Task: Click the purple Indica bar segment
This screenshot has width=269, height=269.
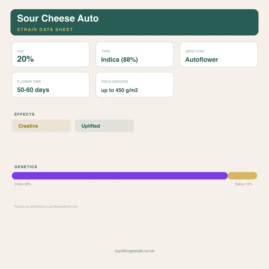Action: point(120,176)
